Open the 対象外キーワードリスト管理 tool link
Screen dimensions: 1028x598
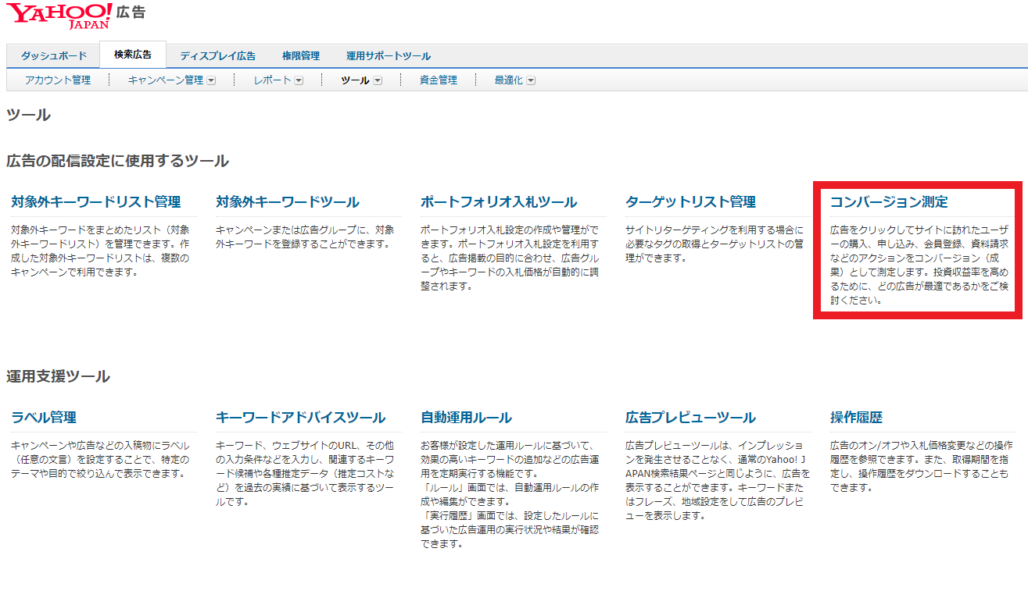(x=96, y=202)
